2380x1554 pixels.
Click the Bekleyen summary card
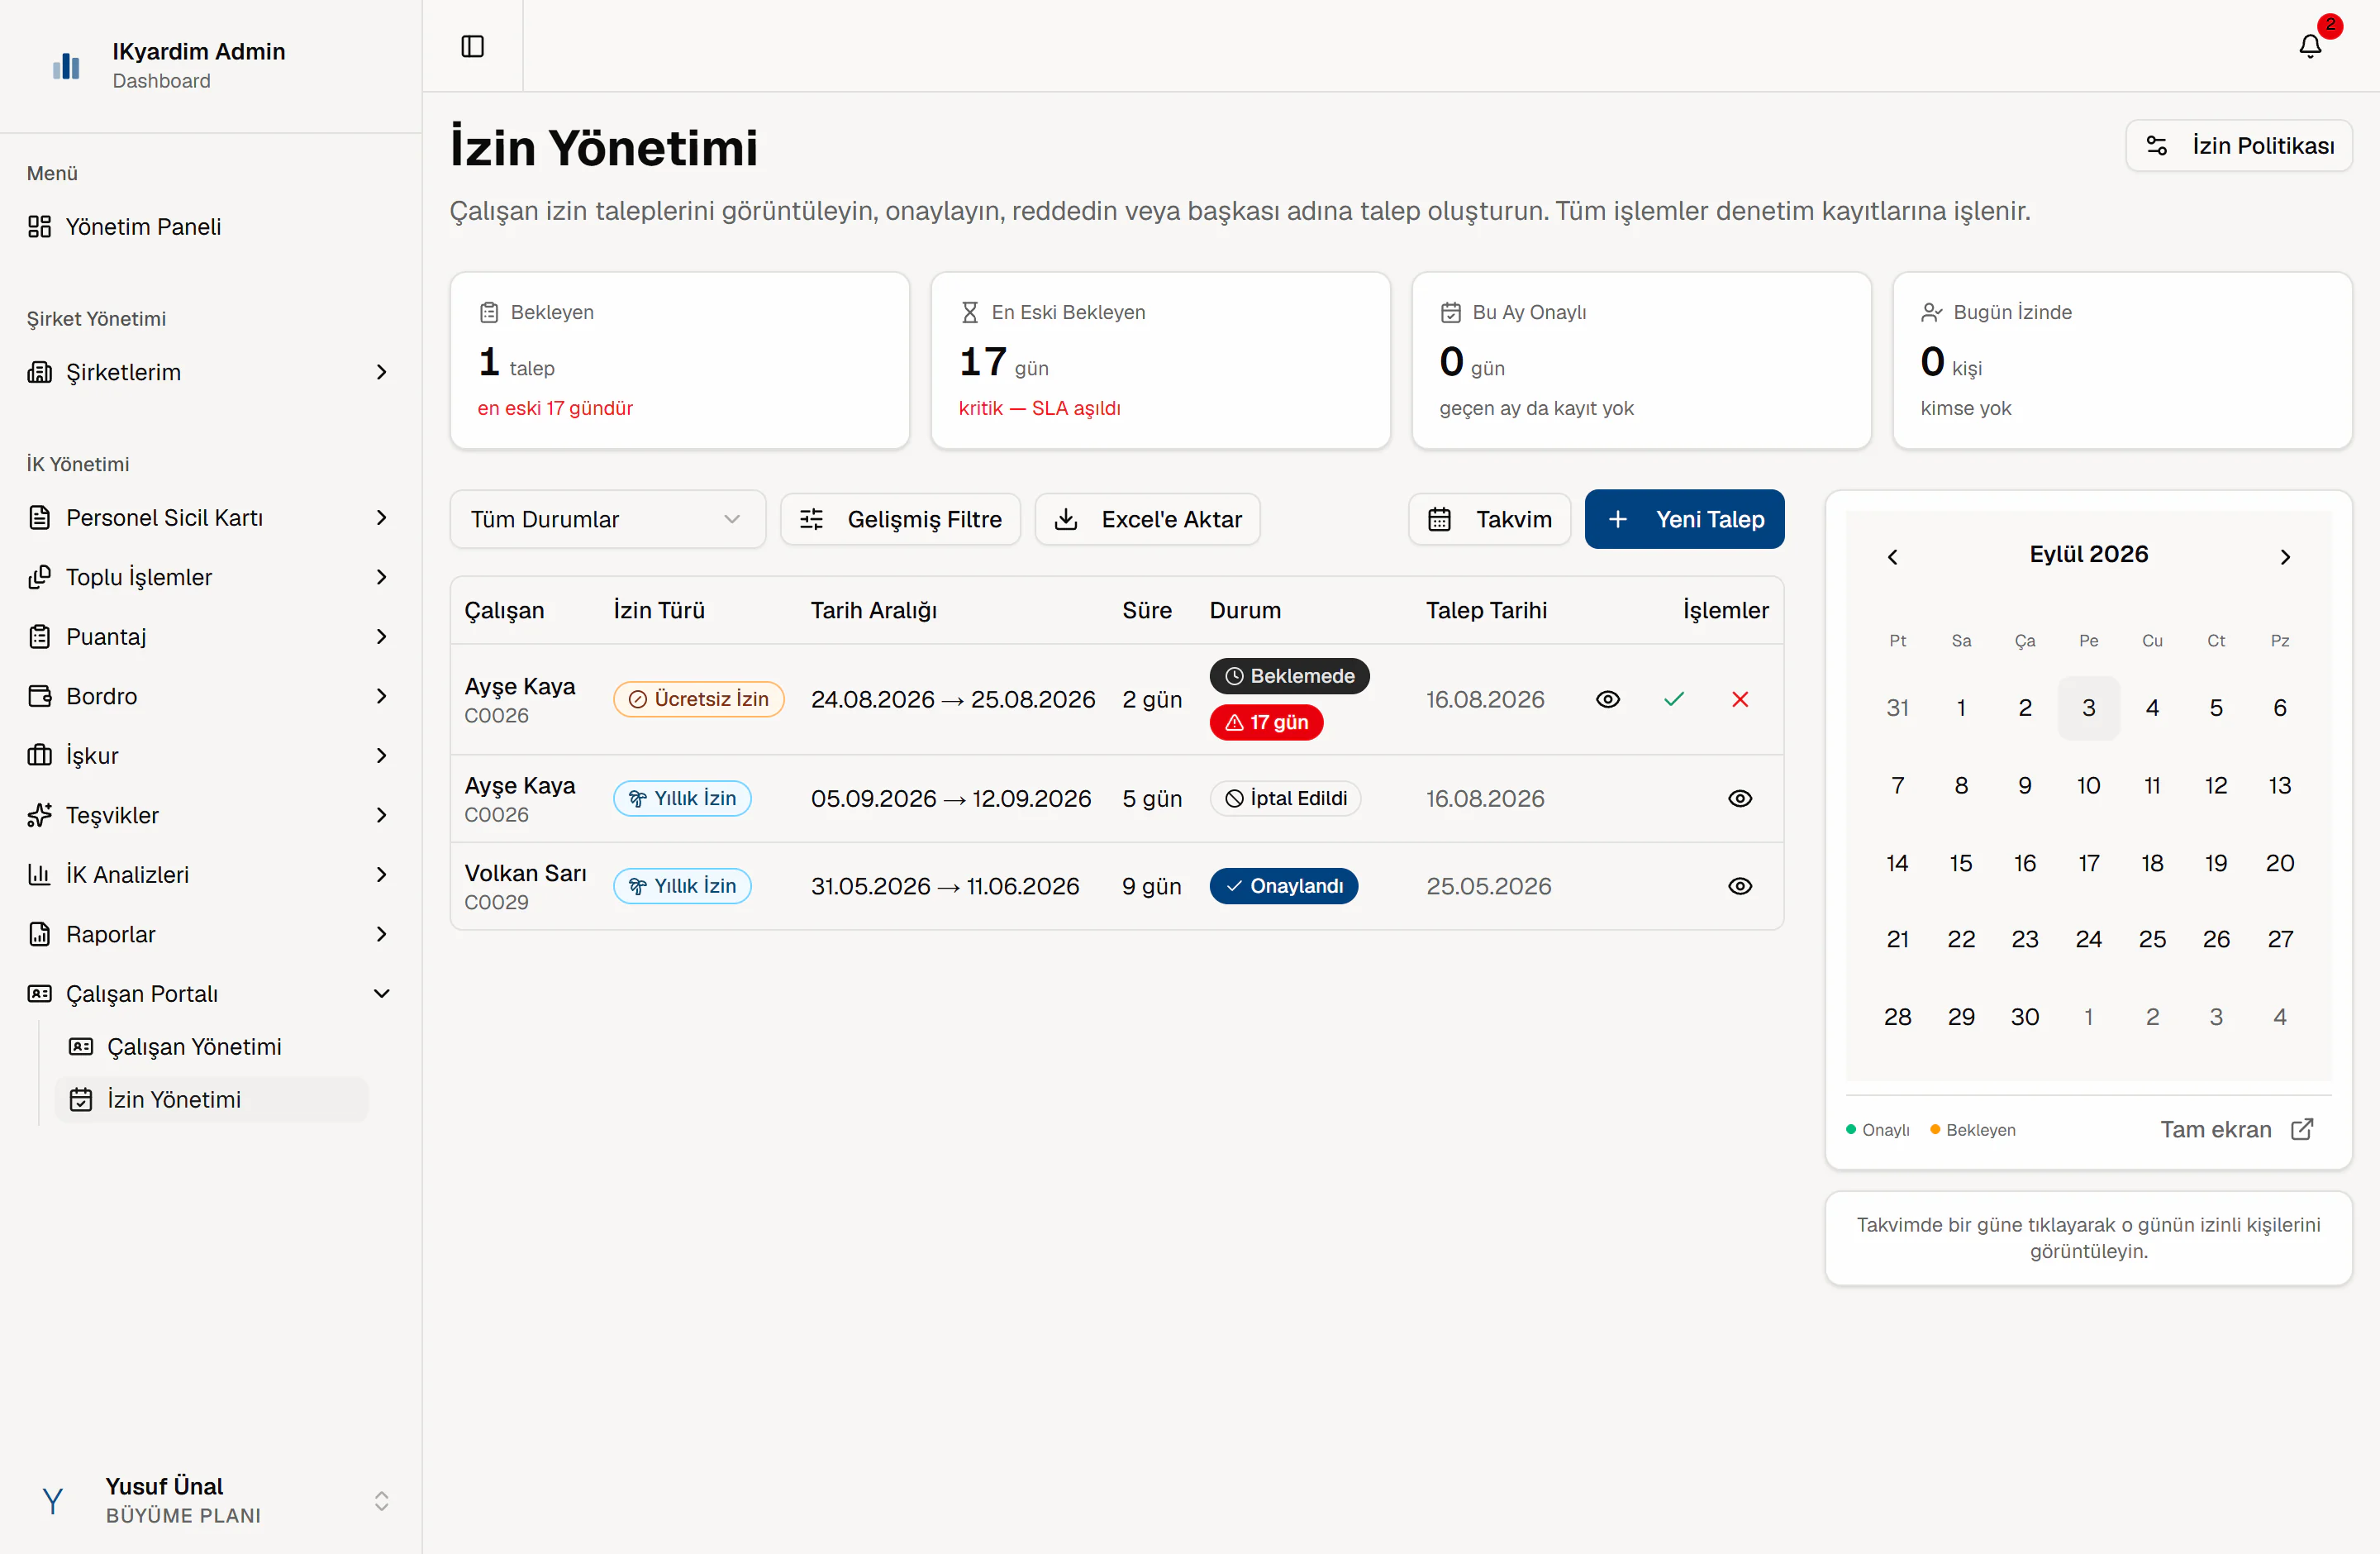680,360
